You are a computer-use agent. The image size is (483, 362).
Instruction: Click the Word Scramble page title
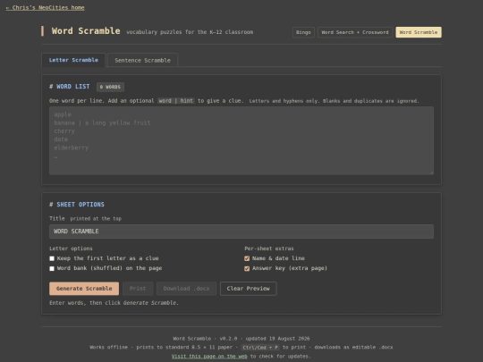[86, 31]
